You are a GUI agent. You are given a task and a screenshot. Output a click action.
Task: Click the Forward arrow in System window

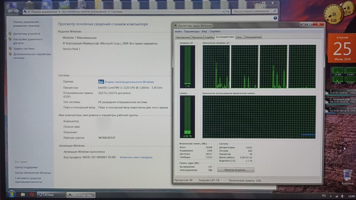pos(16,11)
